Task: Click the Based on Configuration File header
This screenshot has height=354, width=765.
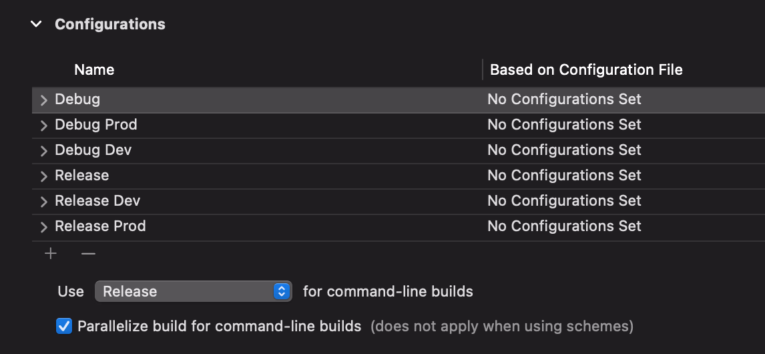Action: 586,70
